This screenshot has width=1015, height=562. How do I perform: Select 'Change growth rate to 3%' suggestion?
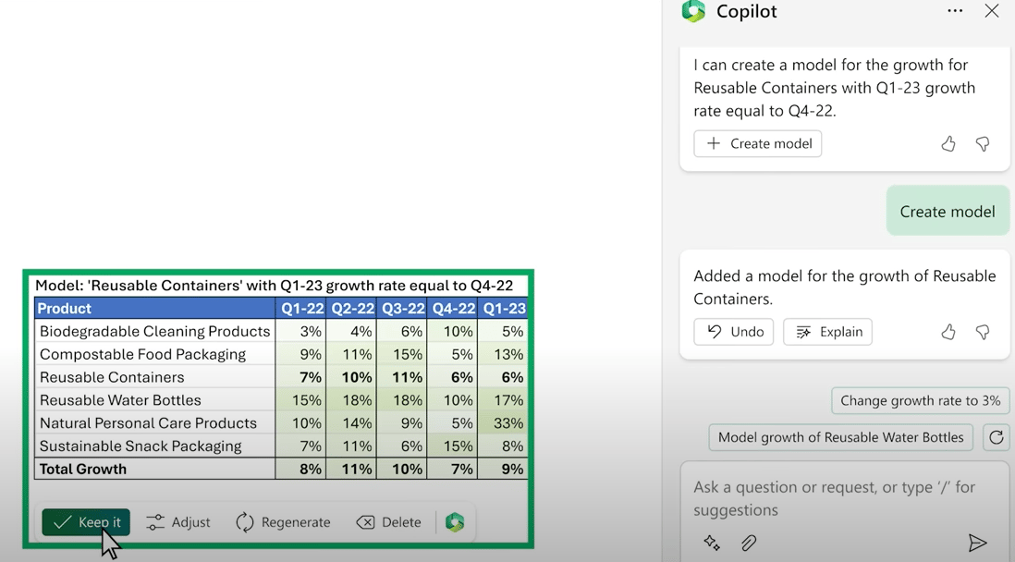[x=921, y=401]
